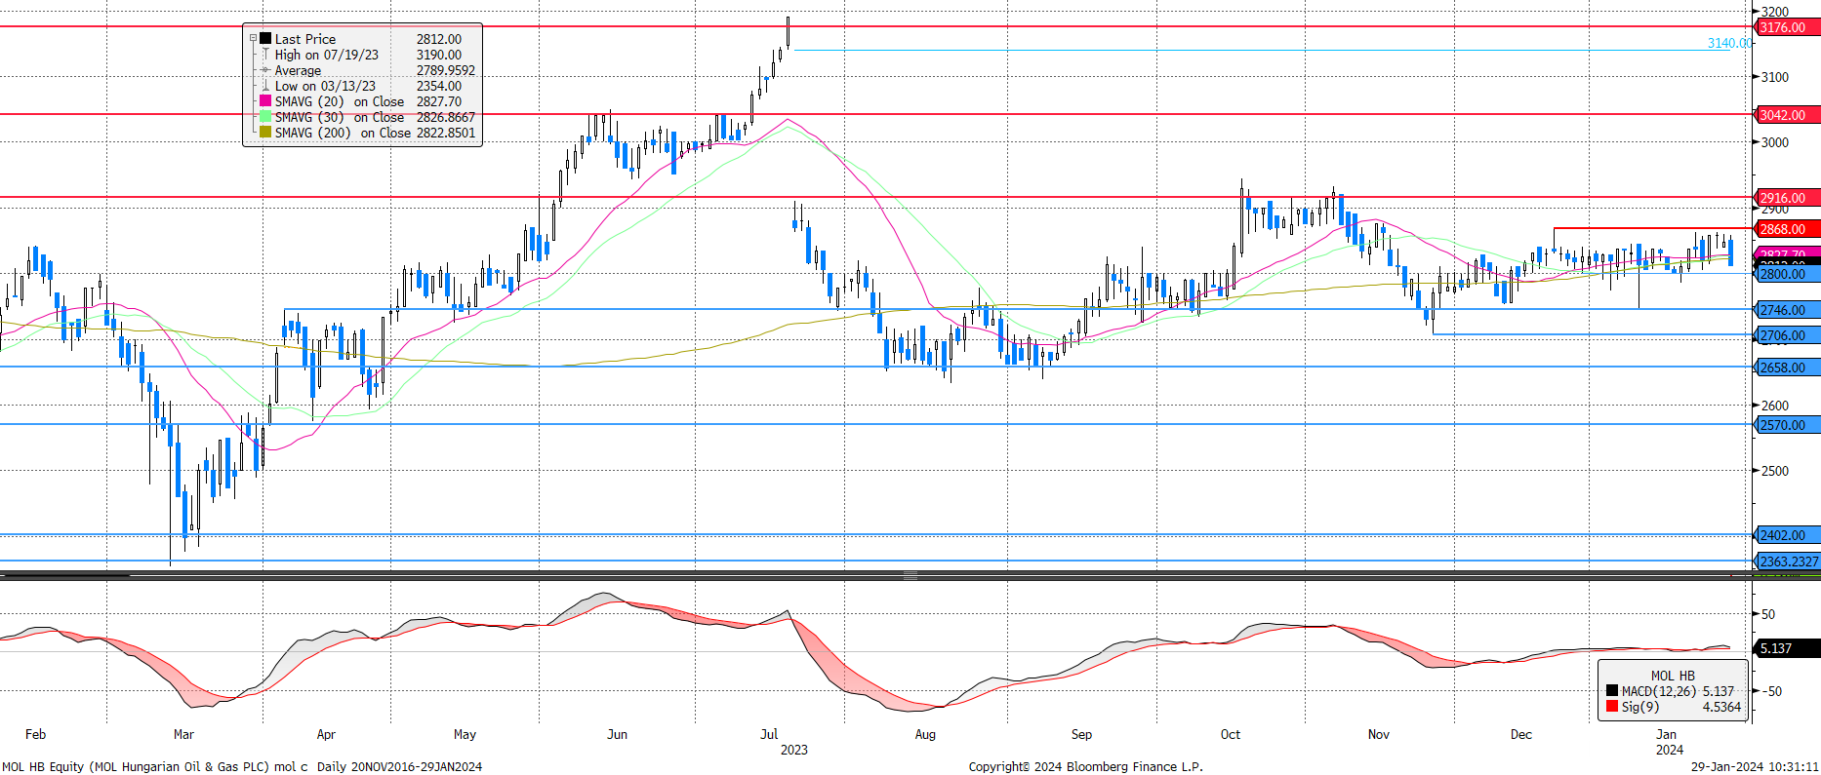Click the 'Apr' label on time axis
This screenshot has width=1821, height=775.
click(x=326, y=734)
